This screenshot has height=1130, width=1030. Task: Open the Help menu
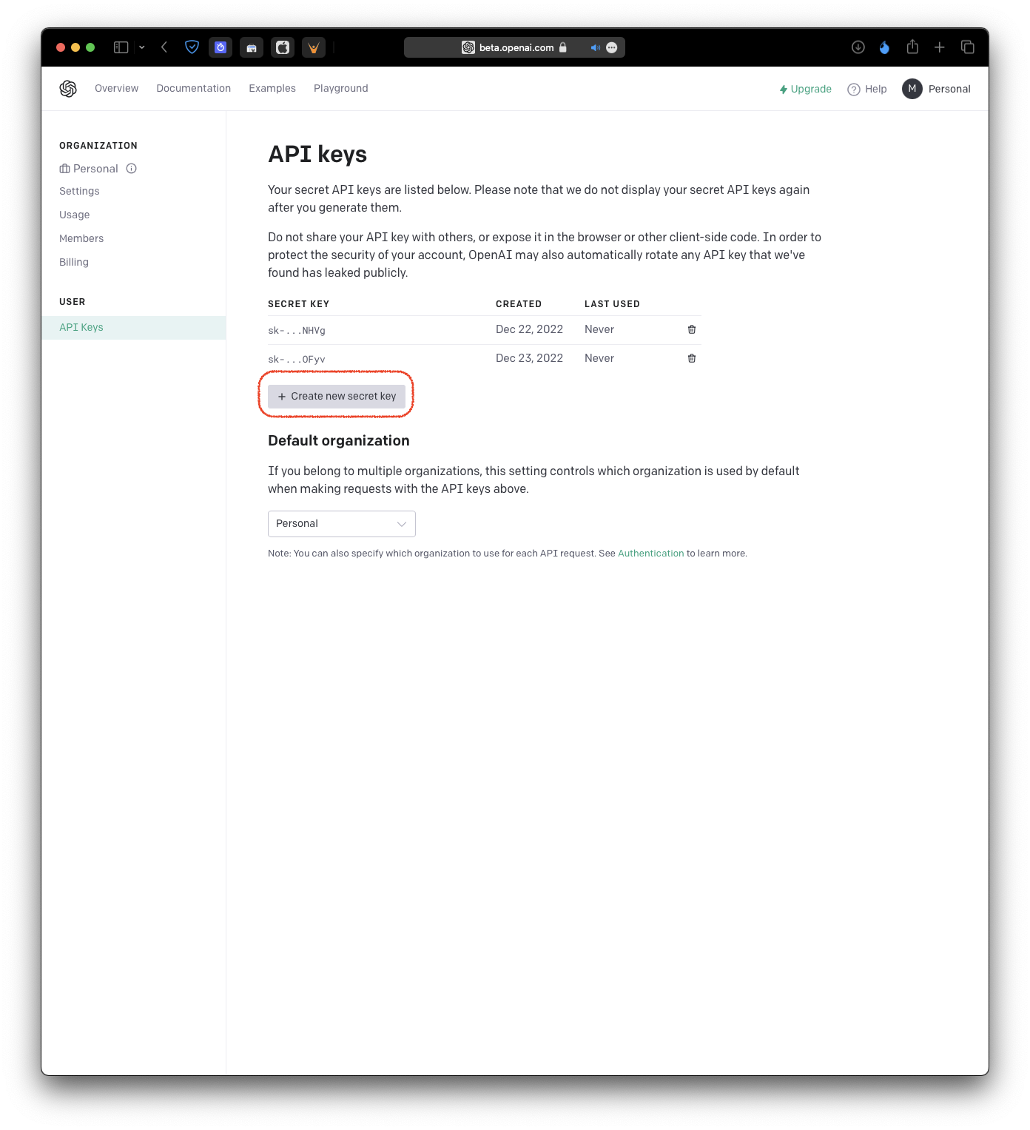tap(867, 89)
